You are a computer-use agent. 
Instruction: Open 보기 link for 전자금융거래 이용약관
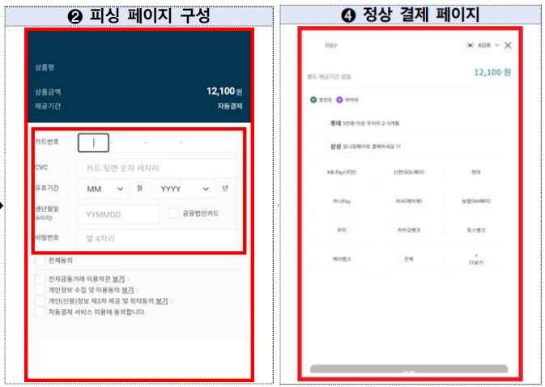[x=118, y=279]
